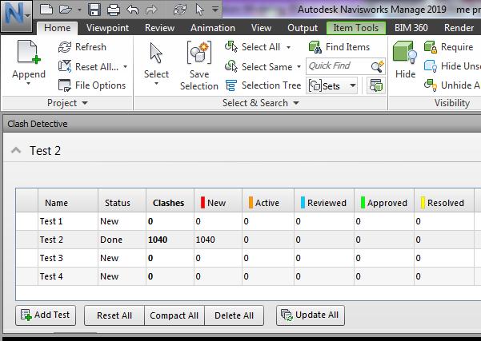Viewport: 481px width, 341px height.
Task: Click the Reset All ribbon icon
Action: coord(65,66)
